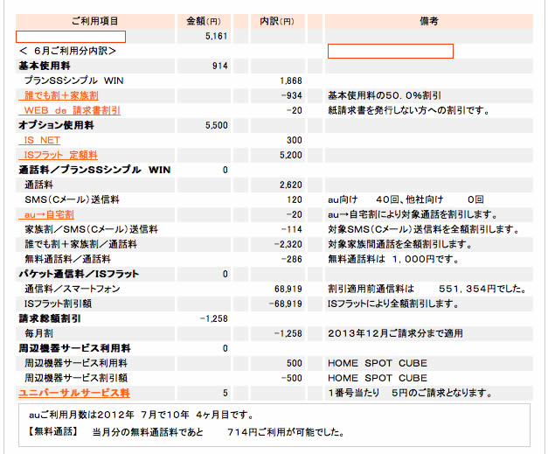Screen dimensions: 548x454
Task: Click the bold 周辺機器サービス利用料 heading
Action: 75,348
